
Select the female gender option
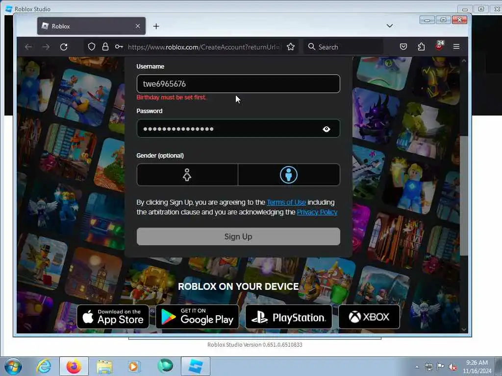click(187, 175)
